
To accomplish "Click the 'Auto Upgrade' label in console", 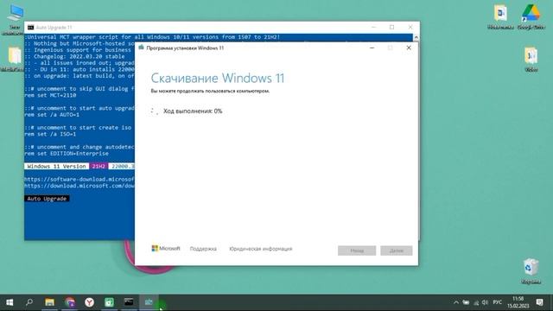I will (47, 199).
